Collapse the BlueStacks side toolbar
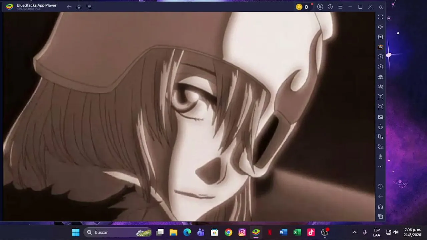Screen dimensions: 427x240 (x=381, y=7)
